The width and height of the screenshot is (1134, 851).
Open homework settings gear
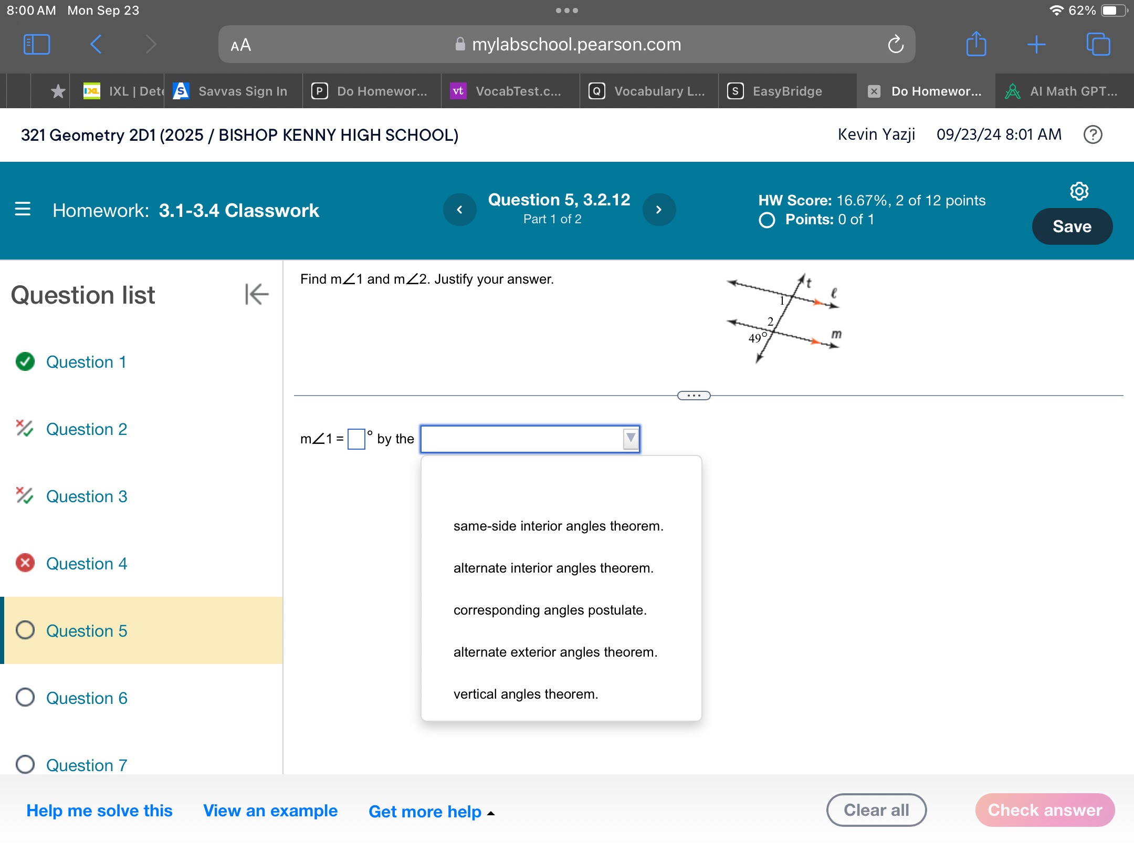(1079, 191)
